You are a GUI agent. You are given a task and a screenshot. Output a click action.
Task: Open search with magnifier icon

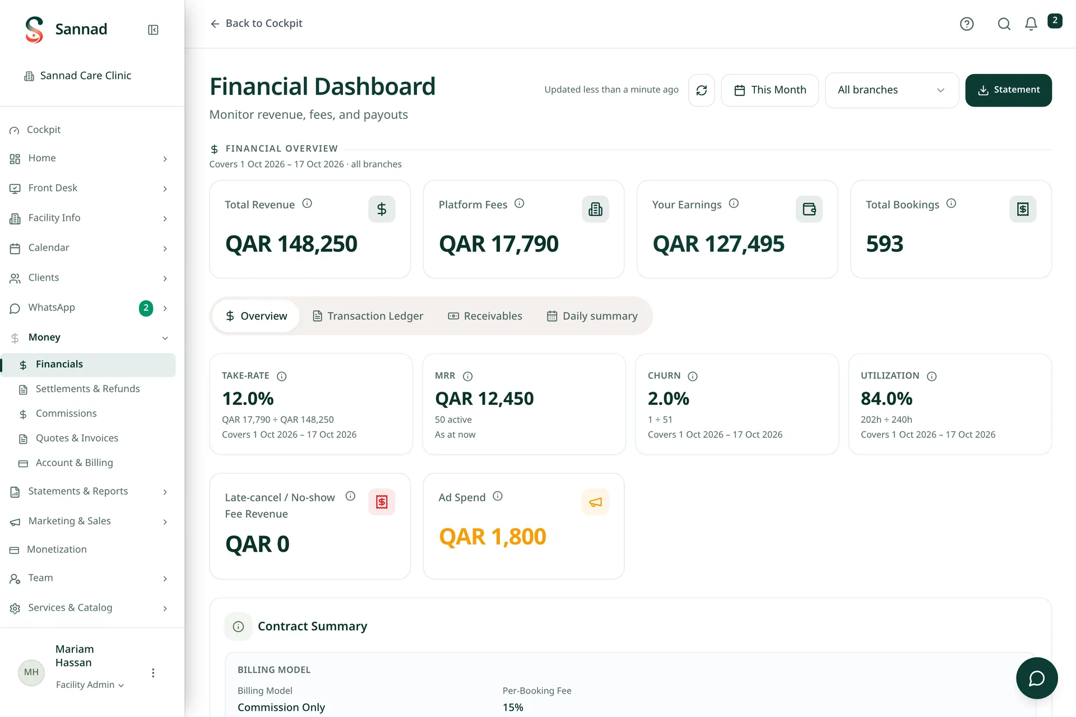coord(1004,24)
